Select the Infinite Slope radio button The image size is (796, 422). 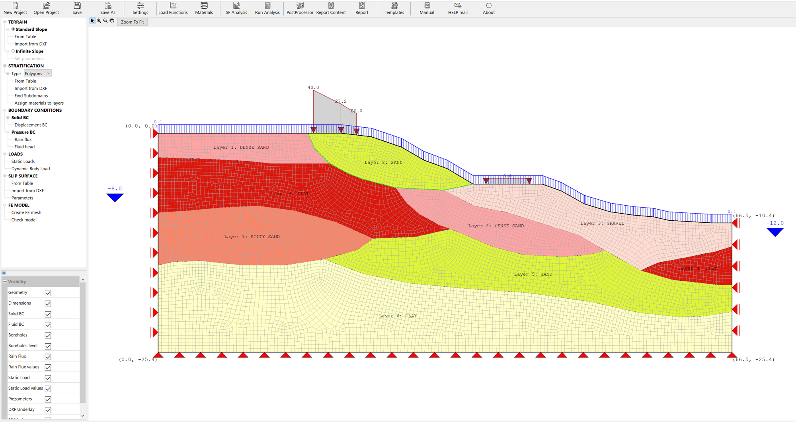tap(13, 51)
